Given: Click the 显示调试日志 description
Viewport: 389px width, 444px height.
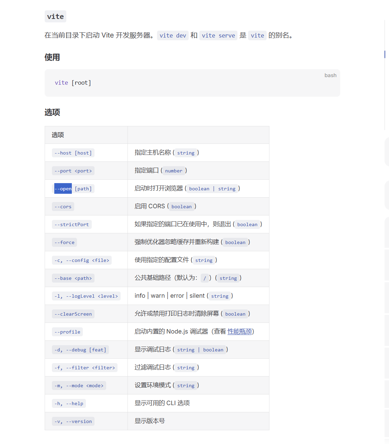Looking at the screenshot, I should coord(153,349).
